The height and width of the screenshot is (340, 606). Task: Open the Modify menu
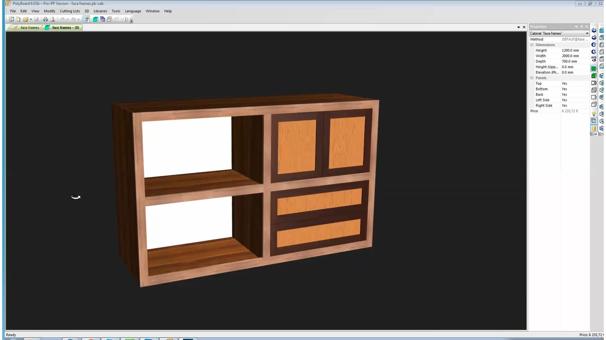(x=50, y=11)
